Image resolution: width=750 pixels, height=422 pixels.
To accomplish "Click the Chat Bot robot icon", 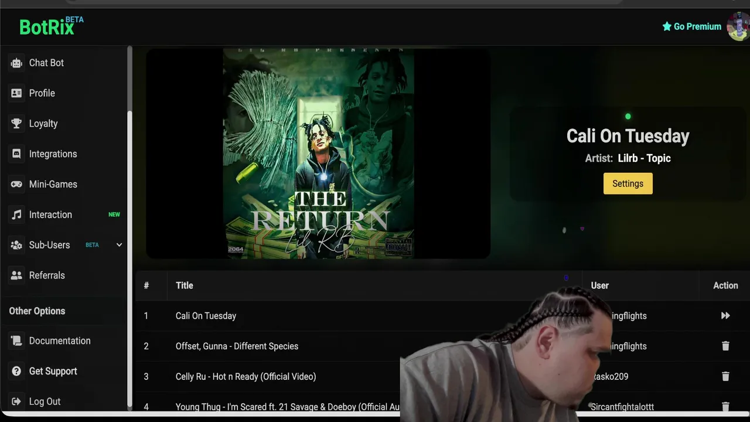I will click(x=16, y=63).
